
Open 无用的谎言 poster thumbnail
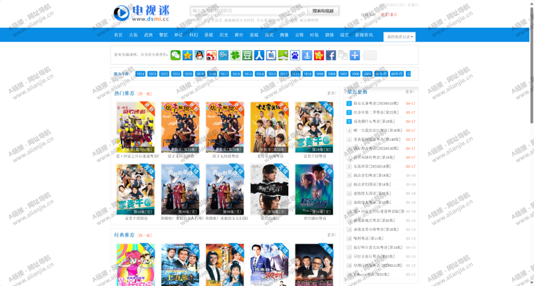point(270,189)
